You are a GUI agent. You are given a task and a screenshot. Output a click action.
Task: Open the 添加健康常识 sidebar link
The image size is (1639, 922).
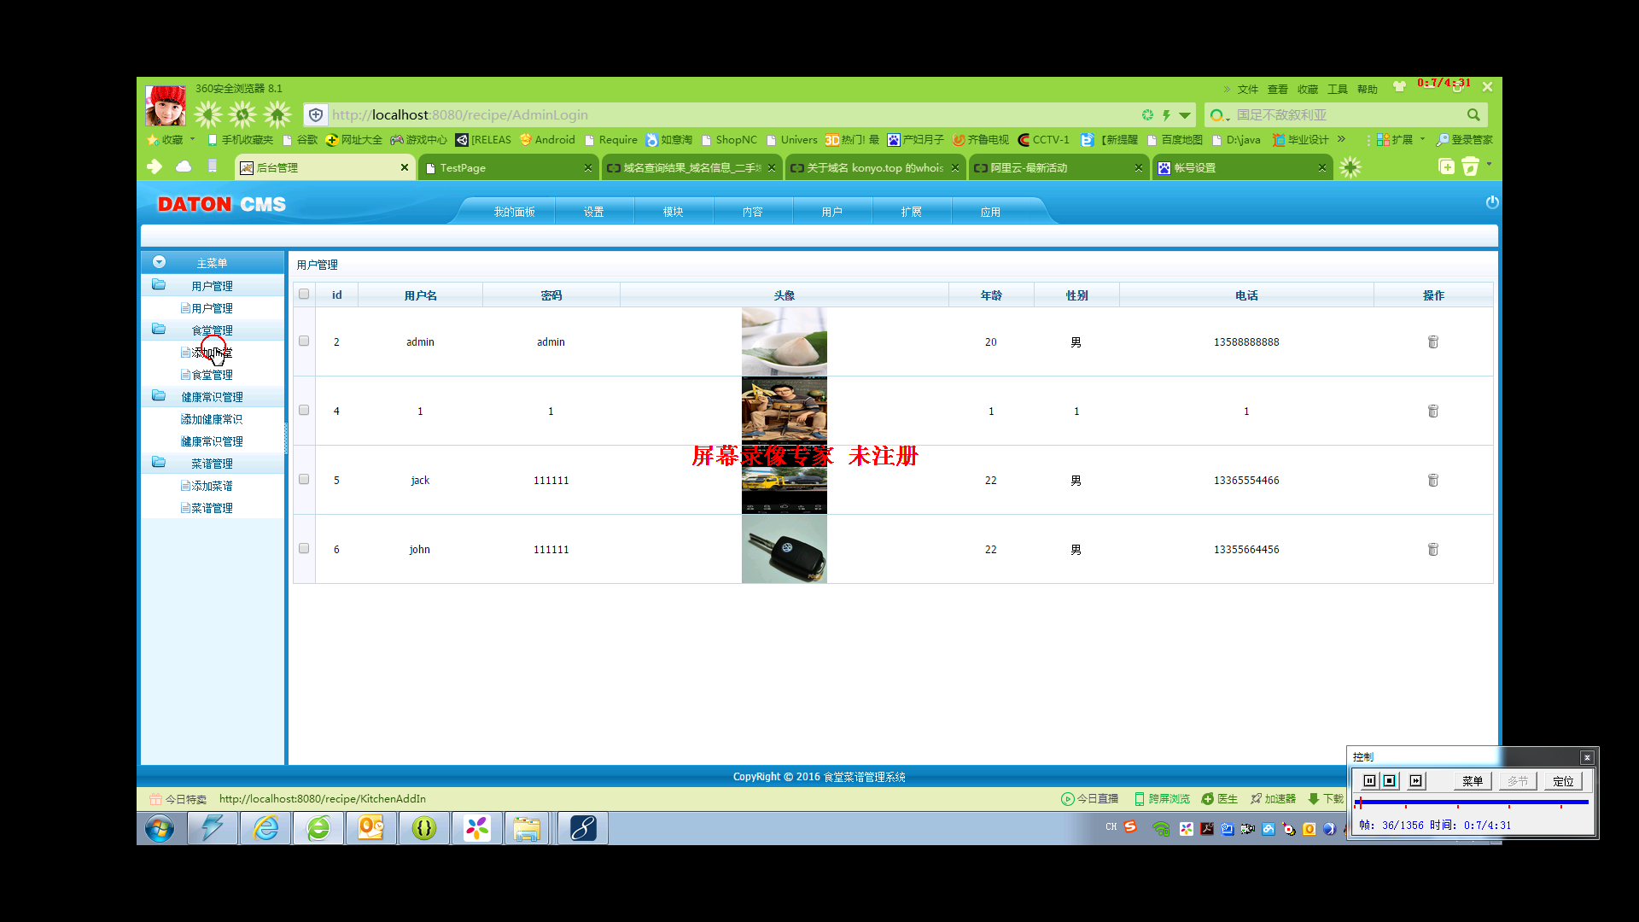click(212, 419)
